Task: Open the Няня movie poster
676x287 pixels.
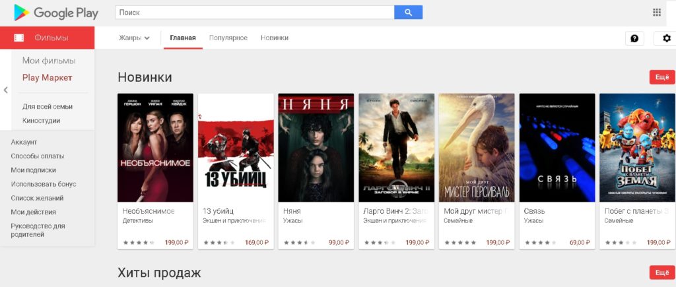Action: (x=316, y=148)
